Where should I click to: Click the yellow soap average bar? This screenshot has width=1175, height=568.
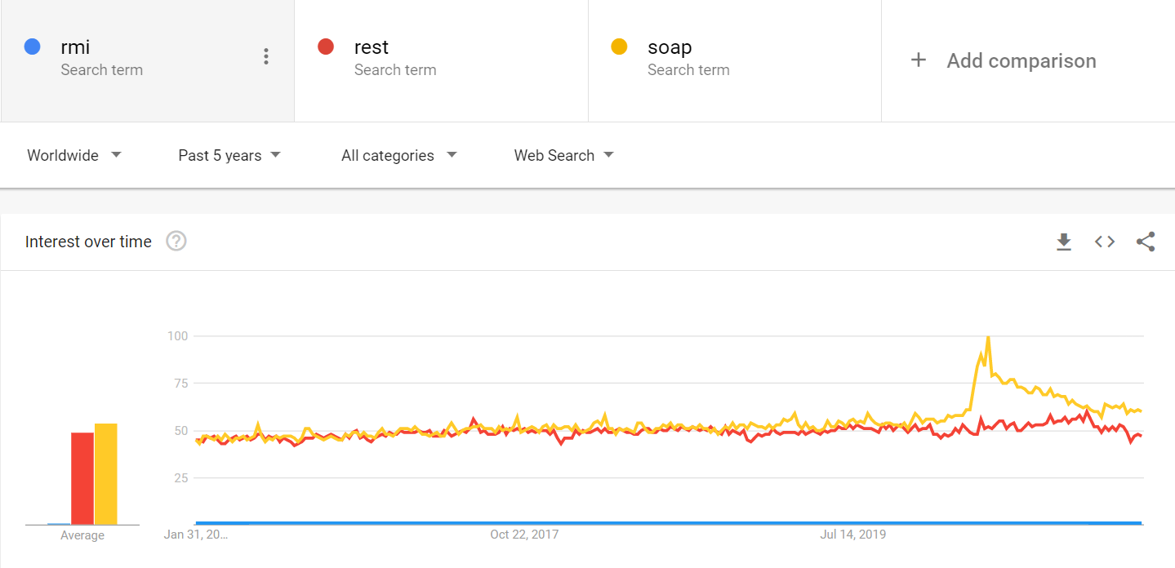pyautogui.click(x=106, y=474)
